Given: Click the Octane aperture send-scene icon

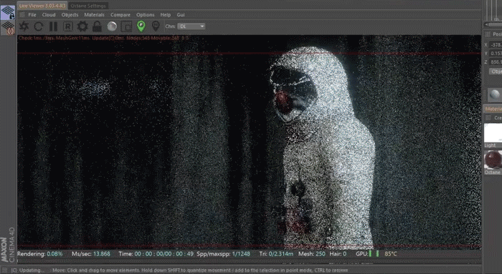Looking at the screenshot, I should tap(24, 26).
